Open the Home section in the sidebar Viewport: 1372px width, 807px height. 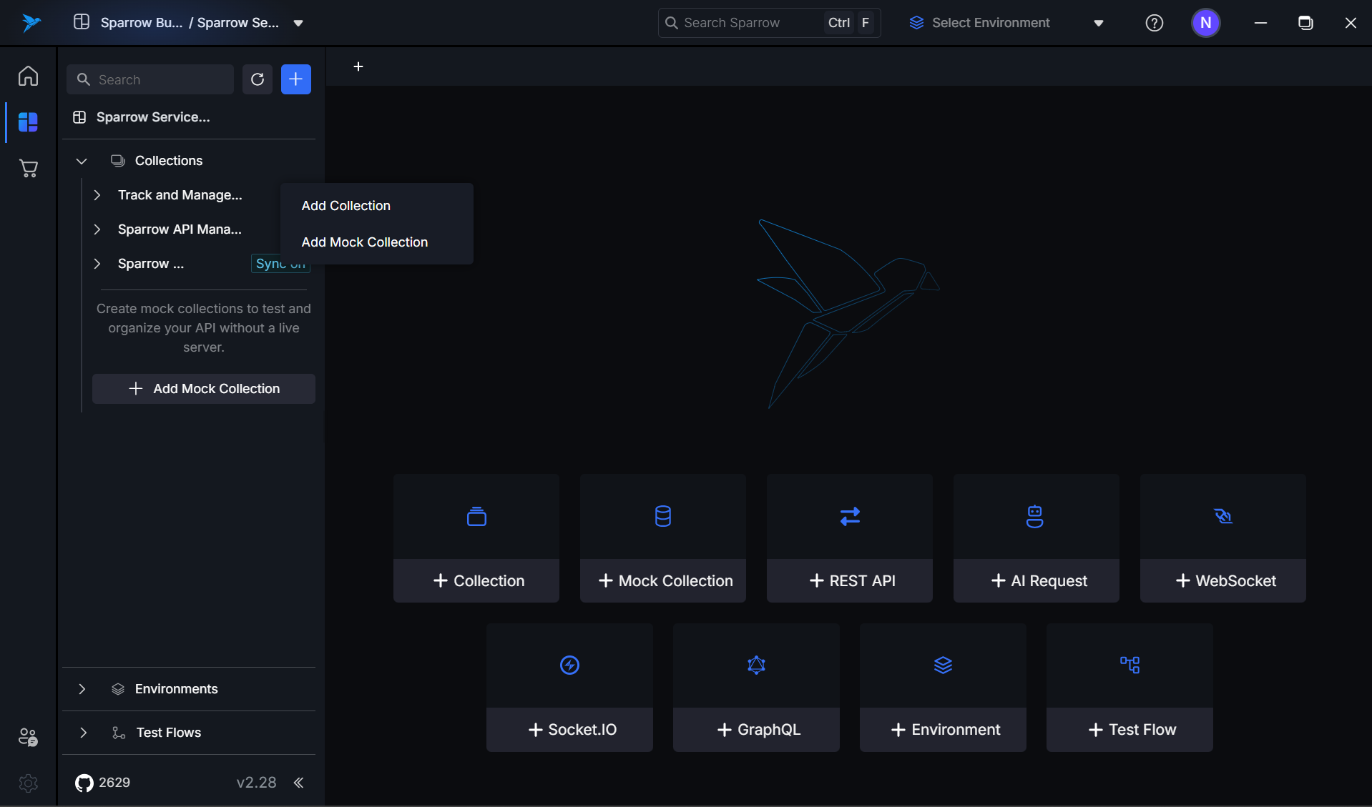(28, 76)
